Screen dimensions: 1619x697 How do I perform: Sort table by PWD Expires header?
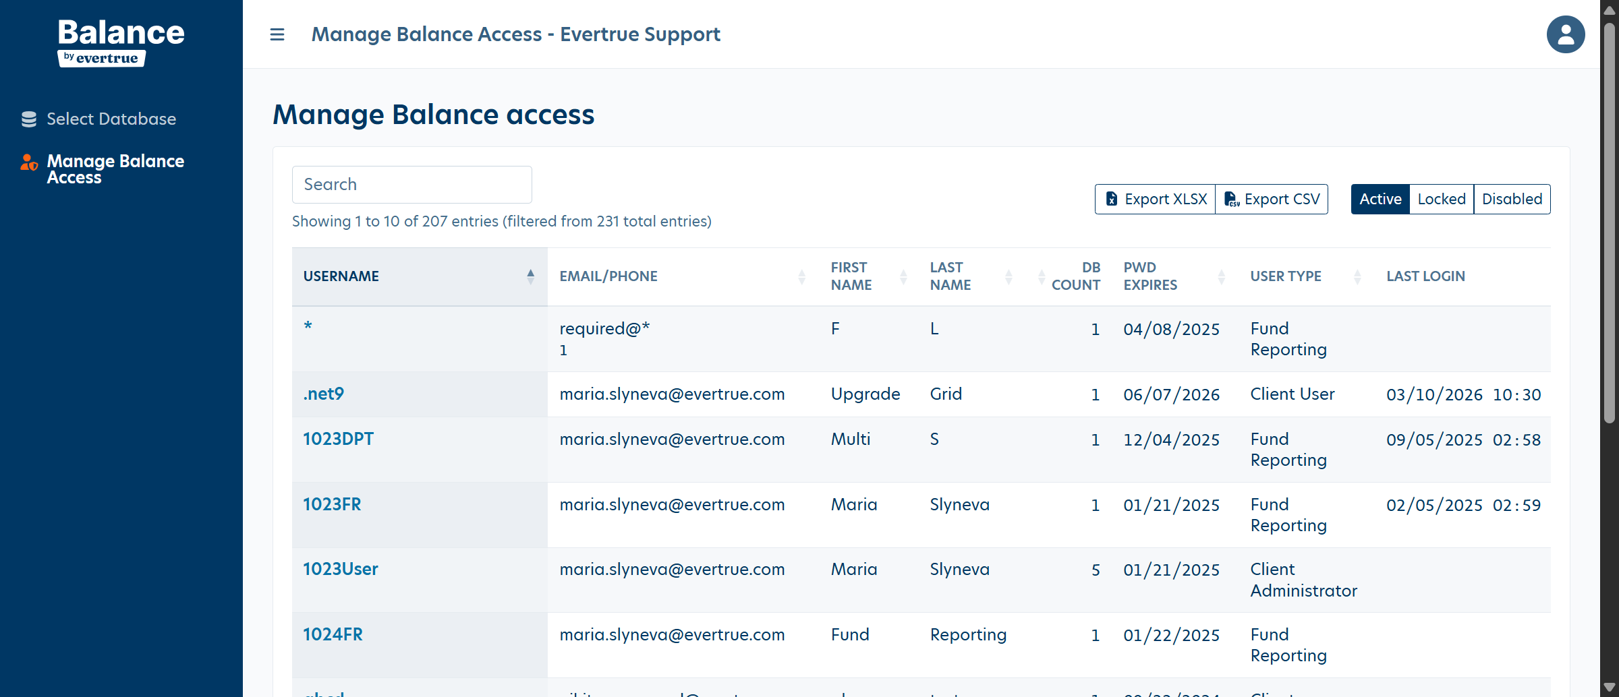click(x=1150, y=276)
